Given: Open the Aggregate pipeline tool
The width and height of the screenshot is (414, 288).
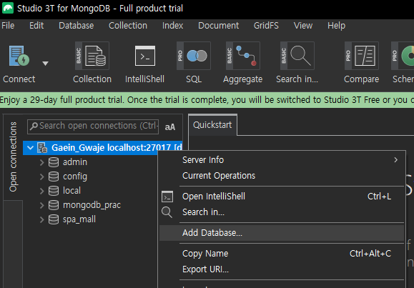Looking at the screenshot, I should 242,56.
